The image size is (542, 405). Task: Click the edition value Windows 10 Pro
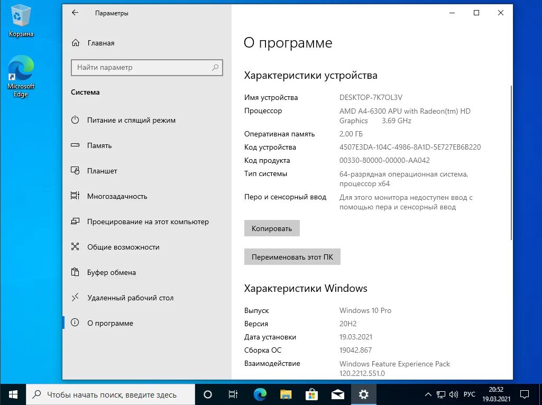tap(365, 310)
